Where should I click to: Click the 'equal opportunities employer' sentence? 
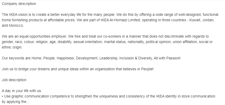[34, 36]
